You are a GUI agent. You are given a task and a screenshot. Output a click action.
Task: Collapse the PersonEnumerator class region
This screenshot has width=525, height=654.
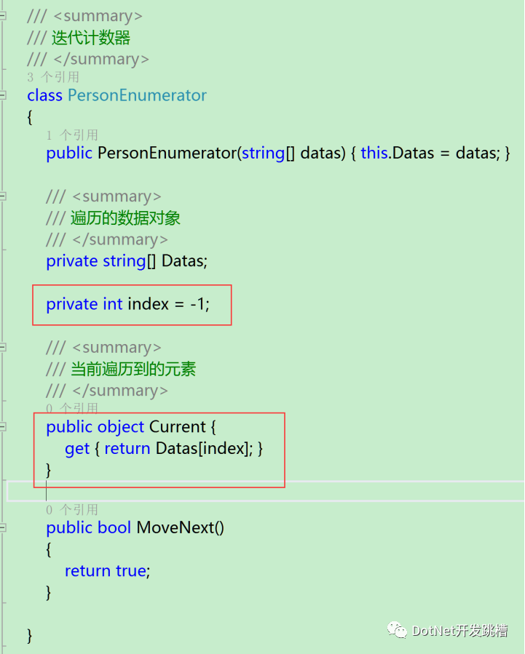tap(2, 95)
